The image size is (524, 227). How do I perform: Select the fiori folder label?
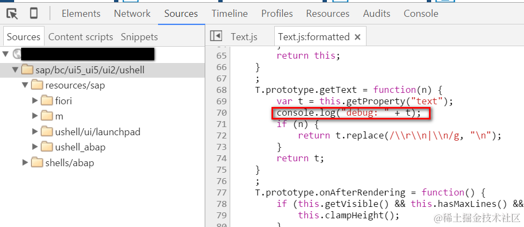click(x=64, y=100)
